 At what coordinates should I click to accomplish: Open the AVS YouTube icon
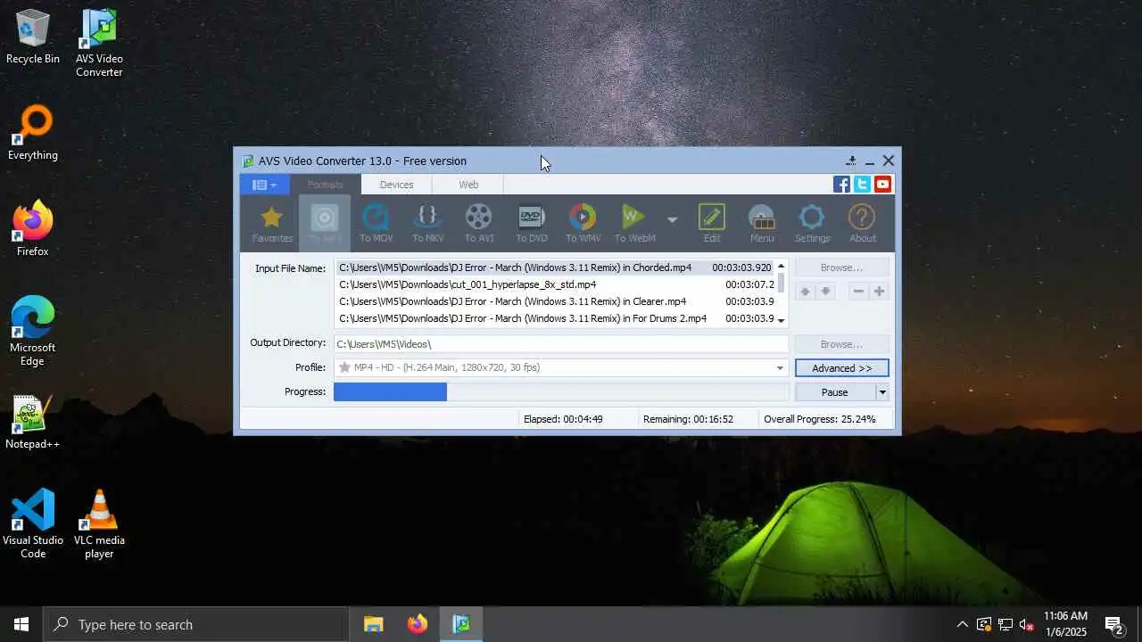coord(882,185)
